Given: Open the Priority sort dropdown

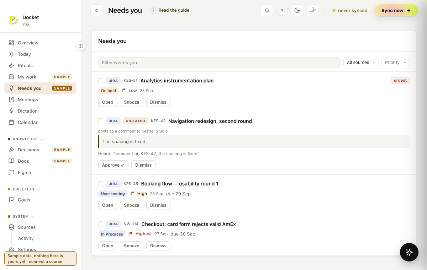Looking at the screenshot, I should (x=396, y=63).
